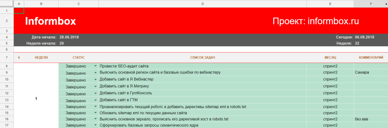The width and height of the screenshot is (388, 128).
Task: Click the 'СПИСОК ЗАДАЧ' header cell
Action: click(202, 58)
